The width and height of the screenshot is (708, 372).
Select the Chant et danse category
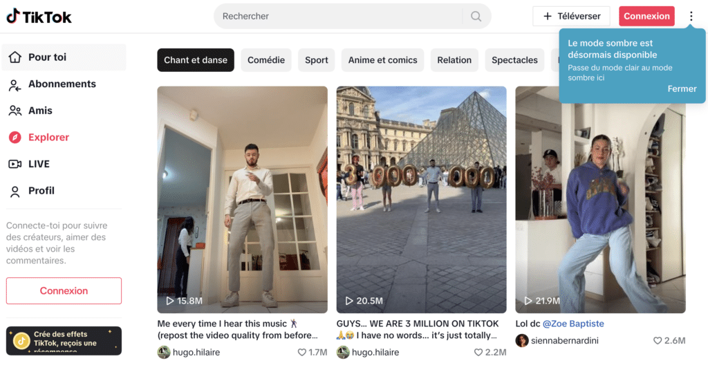coord(196,60)
